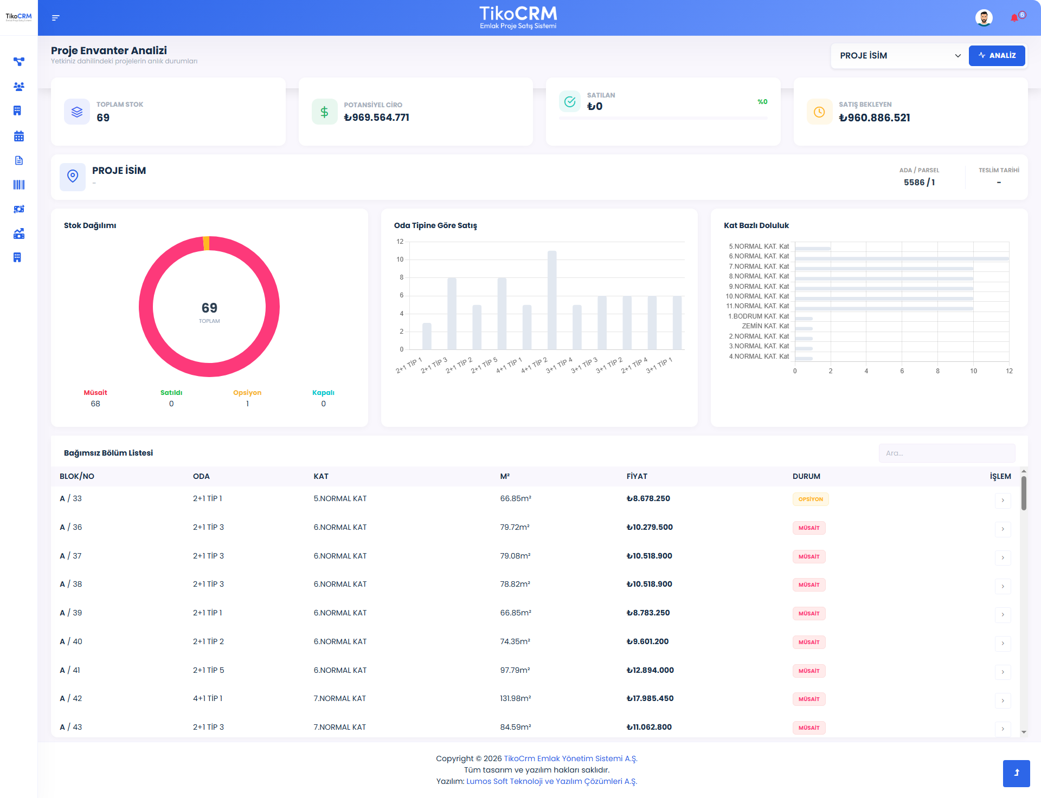Open Lumos Soft Teknoloji footer link
This screenshot has width=1041, height=798.
coord(551,781)
